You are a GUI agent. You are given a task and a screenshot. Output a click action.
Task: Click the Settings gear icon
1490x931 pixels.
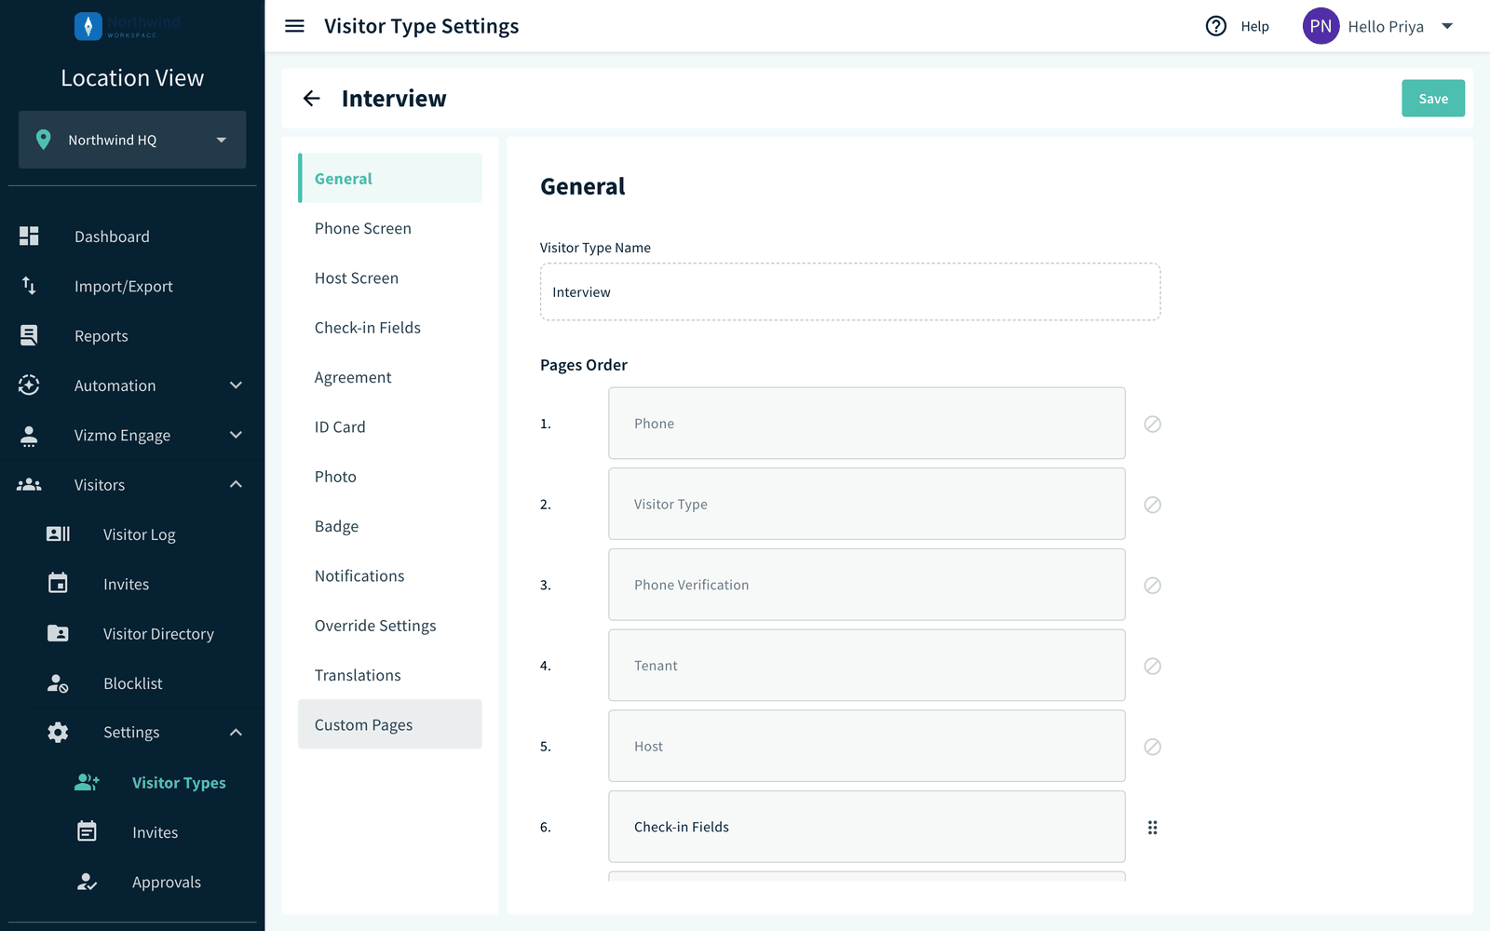coord(58,733)
